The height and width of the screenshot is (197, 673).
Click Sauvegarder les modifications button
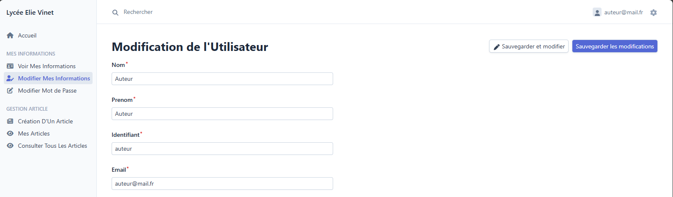pyautogui.click(x=615, y=46)
